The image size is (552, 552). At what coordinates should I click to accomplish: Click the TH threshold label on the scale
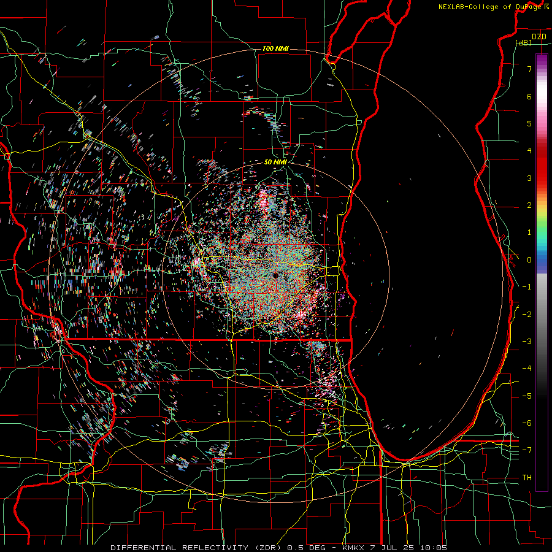click(x=527, y=478)
